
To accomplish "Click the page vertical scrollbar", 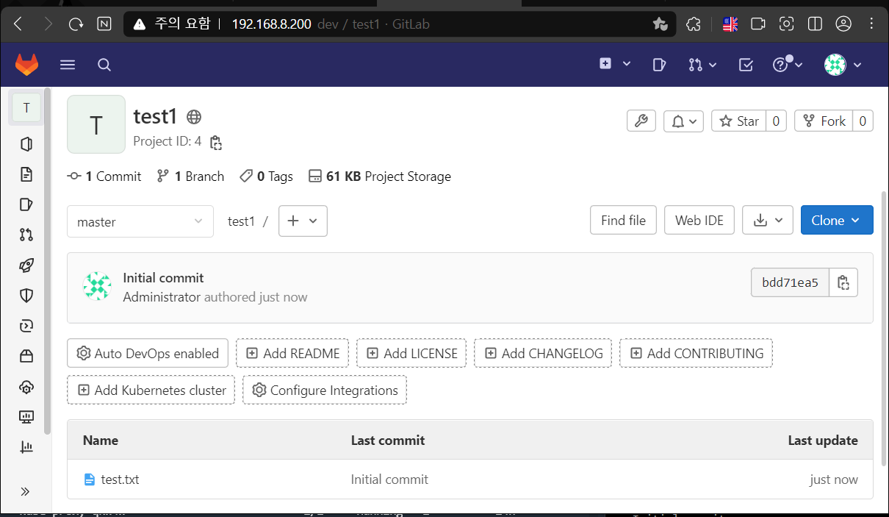I will pyautogui.click(x=884, y=327).
